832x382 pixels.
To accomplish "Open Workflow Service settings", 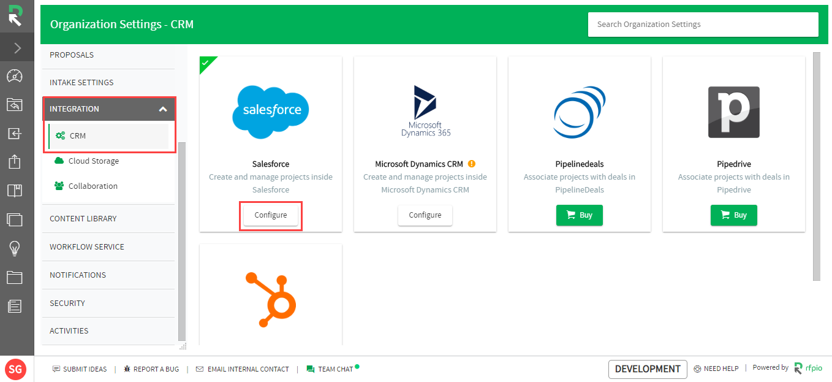I will point(108,246).
